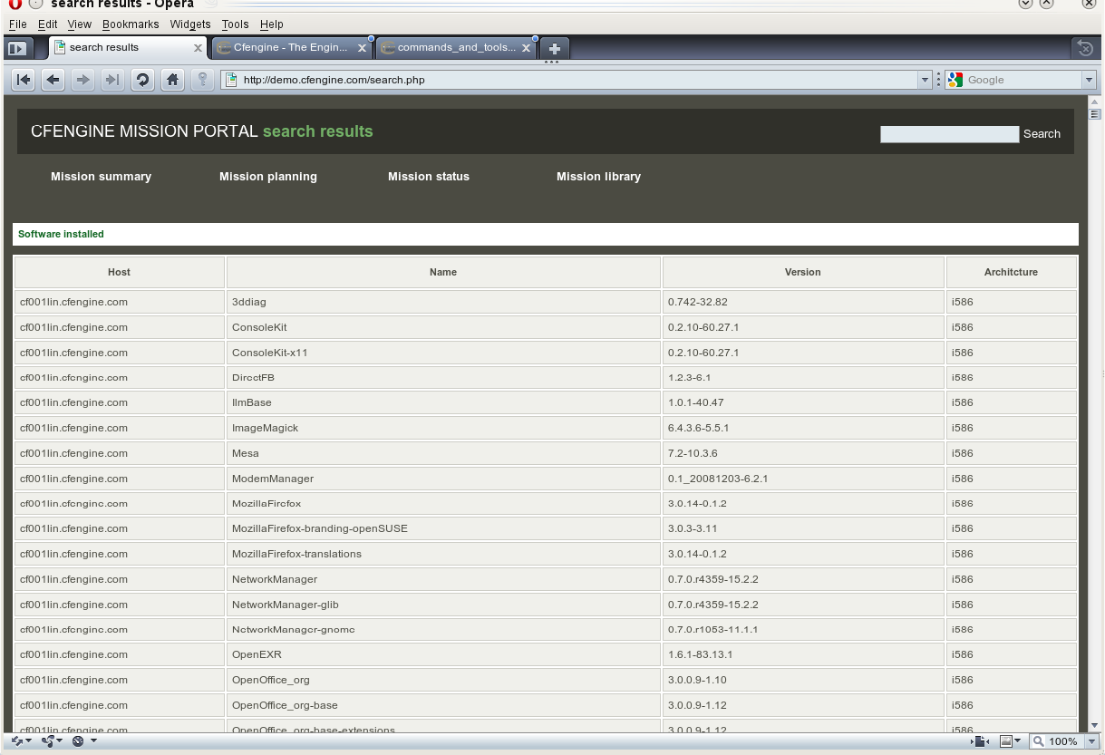Viewport: 1105px width, 755px height.
Task: Open the closed tabs trash icon
Action: coord(1085,48)
